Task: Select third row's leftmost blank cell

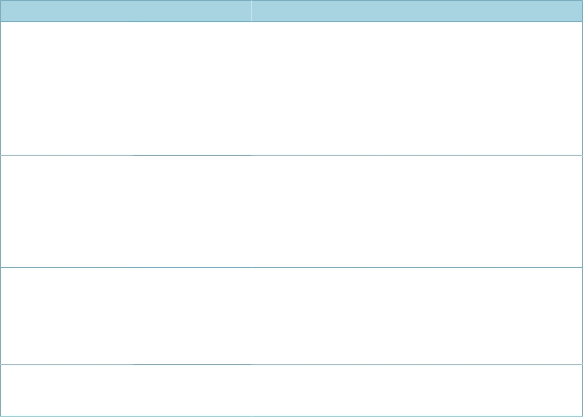Action: 67,316
